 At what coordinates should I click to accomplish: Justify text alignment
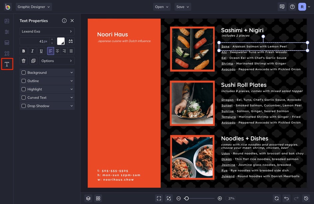tap(71, 51)
